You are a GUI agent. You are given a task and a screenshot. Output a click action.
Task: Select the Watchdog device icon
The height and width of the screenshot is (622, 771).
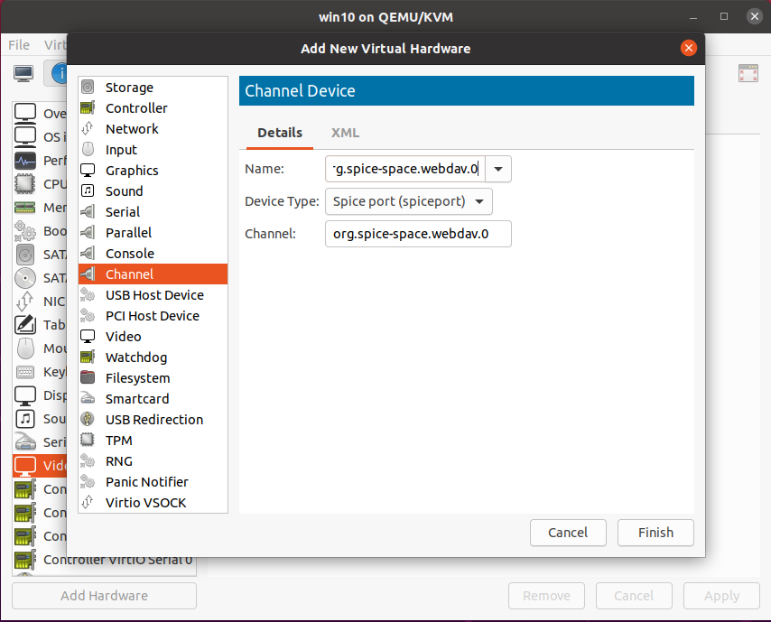tap(88, 357)
